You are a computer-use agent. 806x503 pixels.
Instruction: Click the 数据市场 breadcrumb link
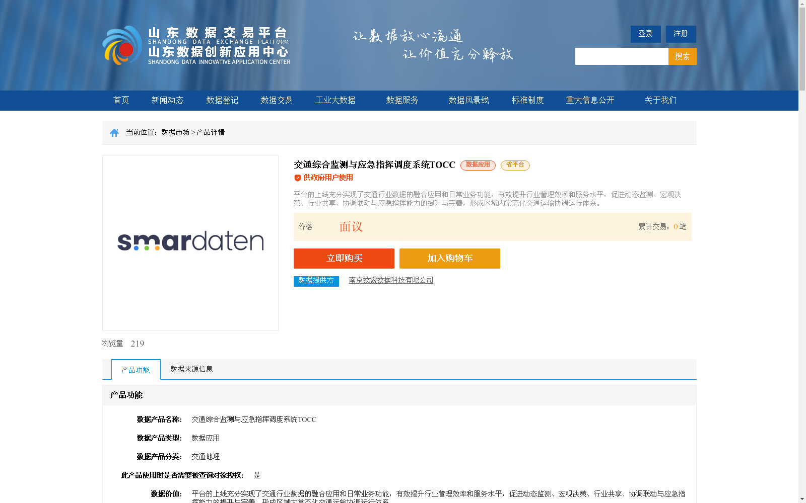pyautogui.click(x=175, y=132)
